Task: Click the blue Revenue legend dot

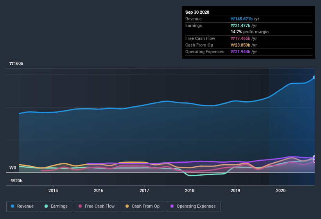Action: [x=13, y=206]
